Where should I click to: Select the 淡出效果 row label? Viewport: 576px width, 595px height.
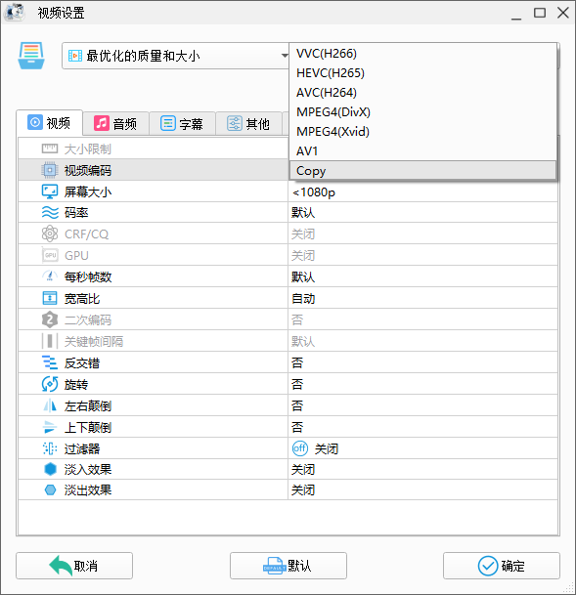pyautogui.click(x=88, y=489)
